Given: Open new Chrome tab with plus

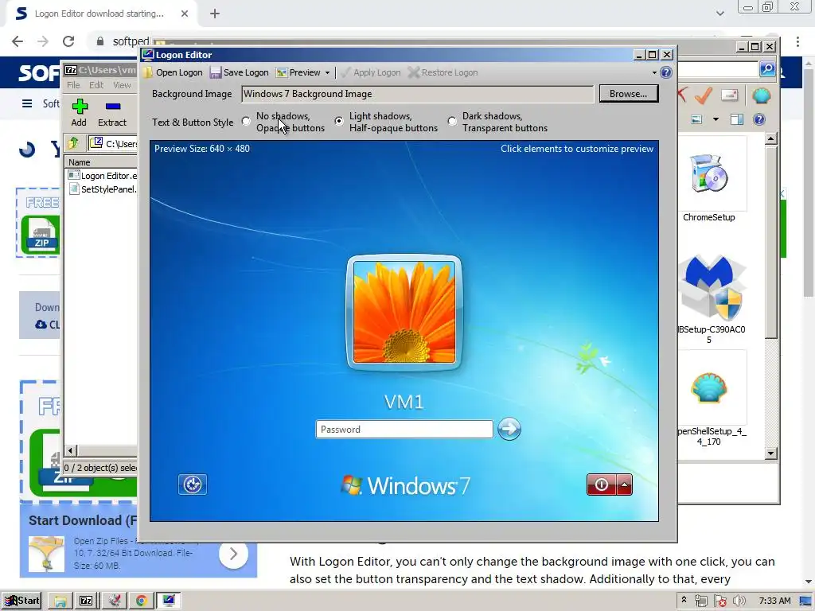Looking at the screenshot, I should (215, 14).
